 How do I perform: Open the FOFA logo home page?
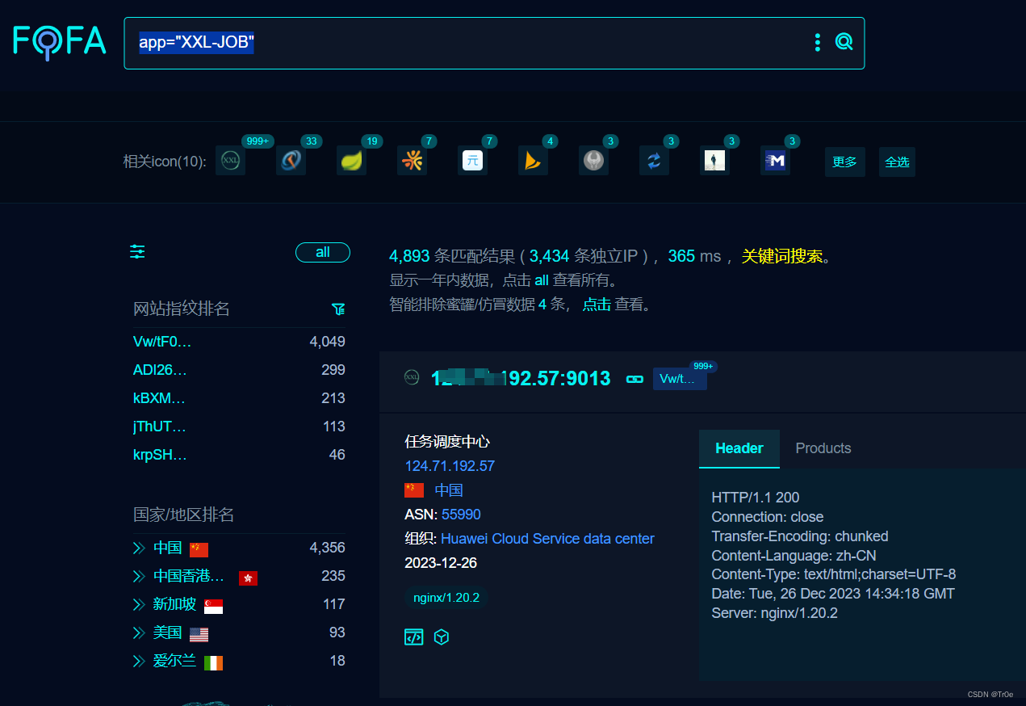coord(60,41)
